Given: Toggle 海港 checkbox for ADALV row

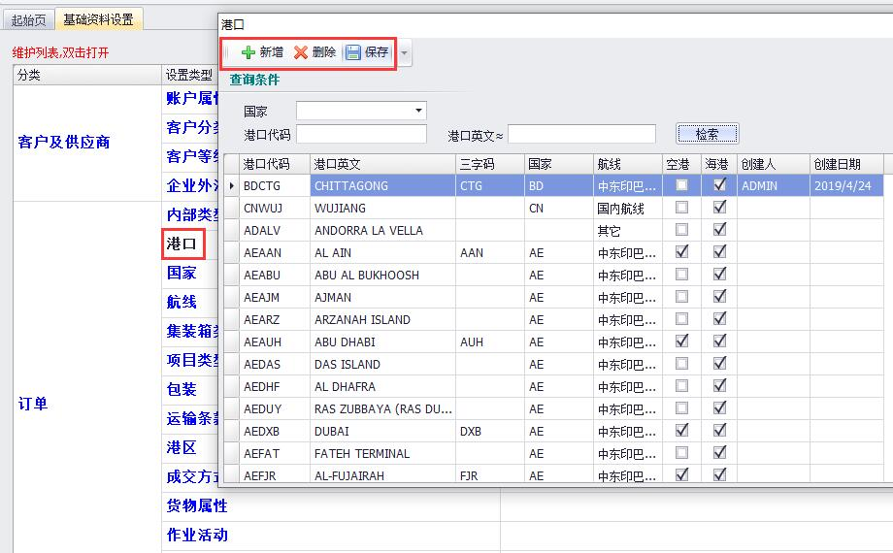Looking at the screenshot, I should [x=720, y=230].
